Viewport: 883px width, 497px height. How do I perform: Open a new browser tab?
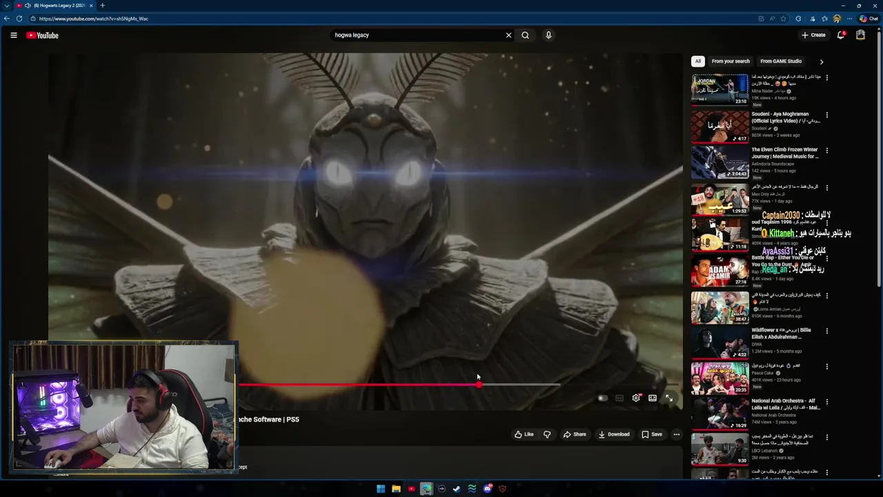[102, 6]
